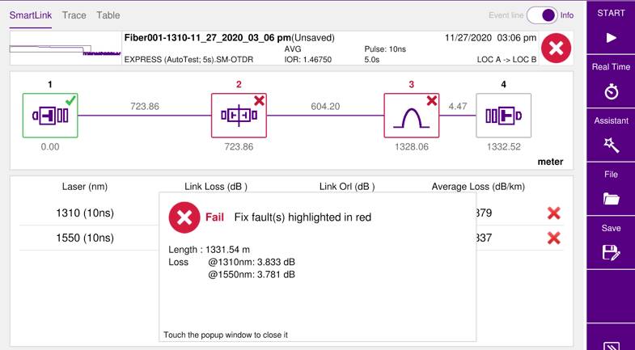The width and height of the screenshot is (635, 350).
Task: Select failed event 3 reflective peak icon
Action: 411,116
